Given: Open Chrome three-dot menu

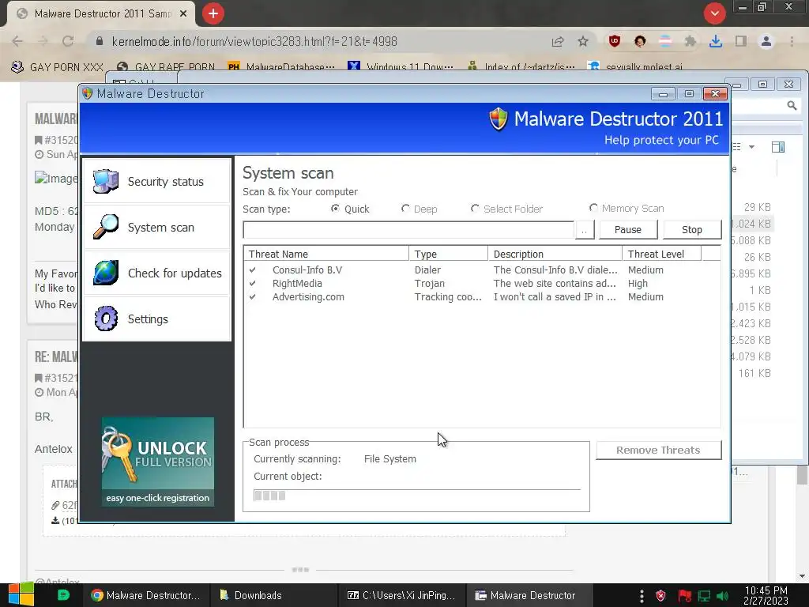Looking at the screenshot, I should point(792,41).
